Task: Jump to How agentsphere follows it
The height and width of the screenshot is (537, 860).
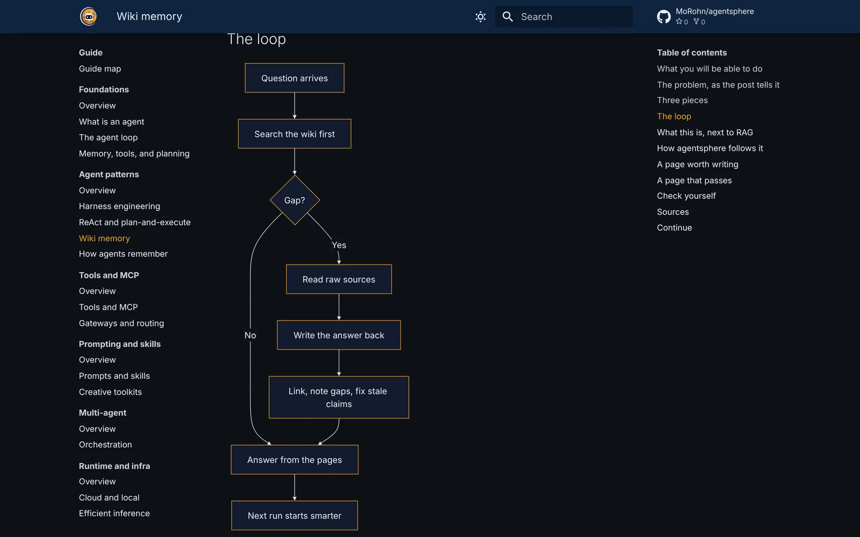Action: tap(709, 148)
